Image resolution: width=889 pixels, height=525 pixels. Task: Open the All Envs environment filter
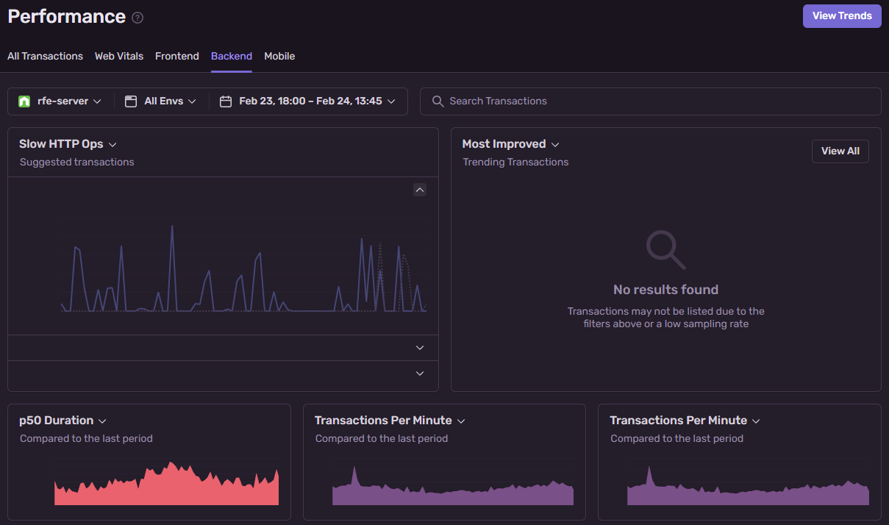pos(160,101)
